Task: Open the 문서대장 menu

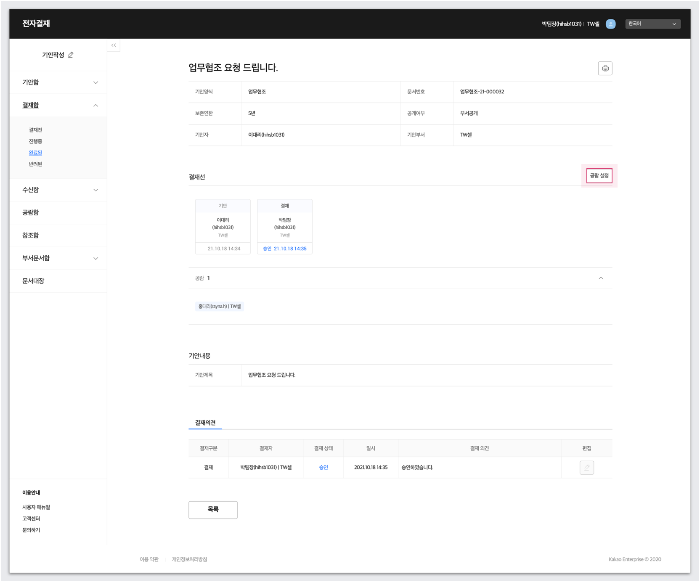Action: 33,280
